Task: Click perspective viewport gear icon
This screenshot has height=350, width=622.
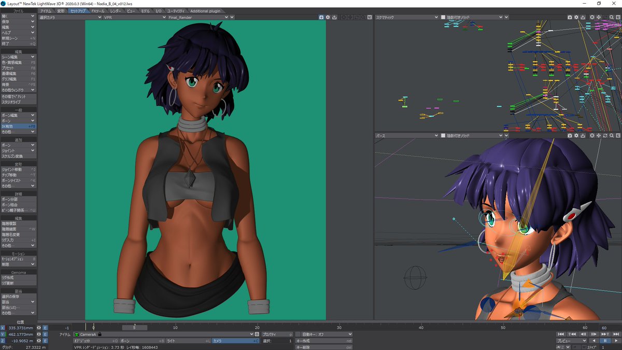Action: 576,135
